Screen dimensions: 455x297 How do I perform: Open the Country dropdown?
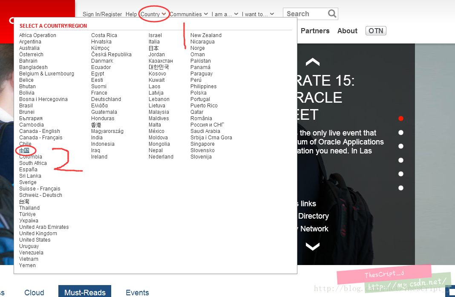(153, 14)
